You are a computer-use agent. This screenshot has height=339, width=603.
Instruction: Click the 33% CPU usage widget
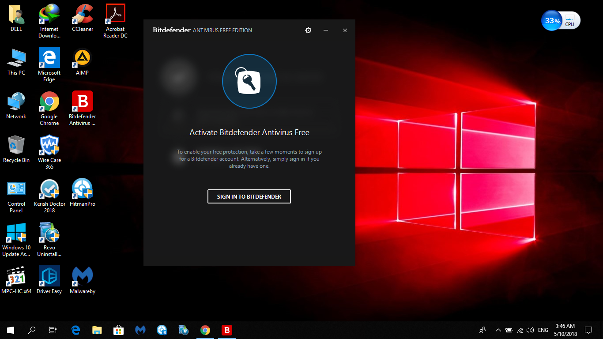pyautogui.click(x=561, y=21)
